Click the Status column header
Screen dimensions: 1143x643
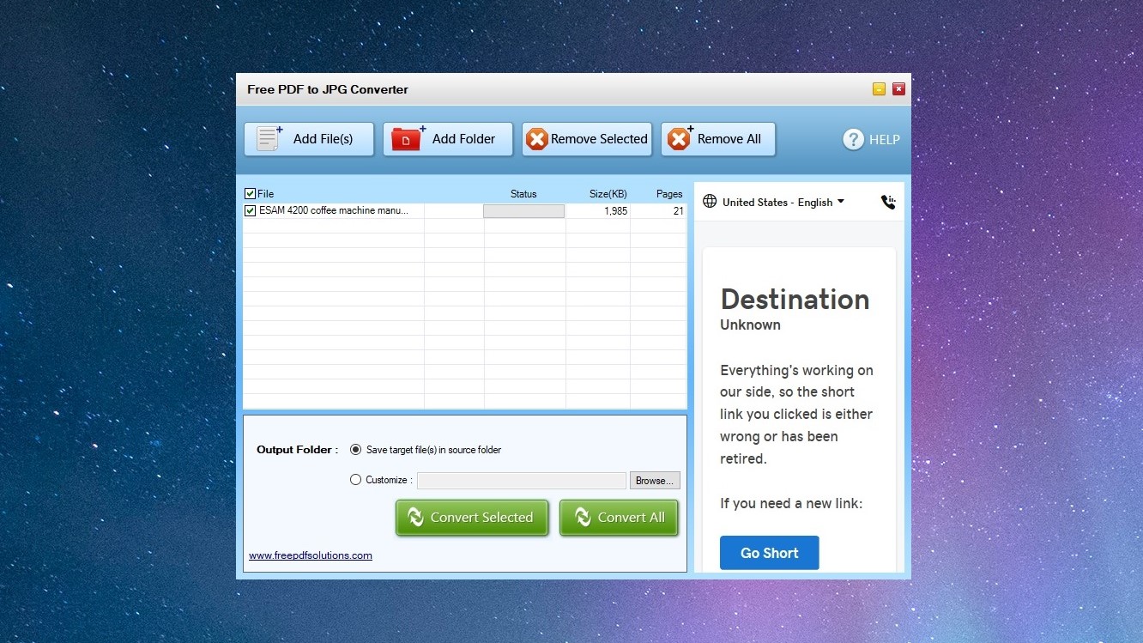[523, 194]
